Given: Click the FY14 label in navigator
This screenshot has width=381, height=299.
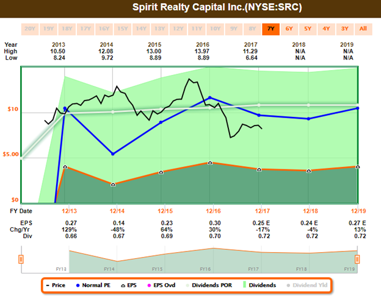Looking at the screenshot, I should [x=109, y=269].
